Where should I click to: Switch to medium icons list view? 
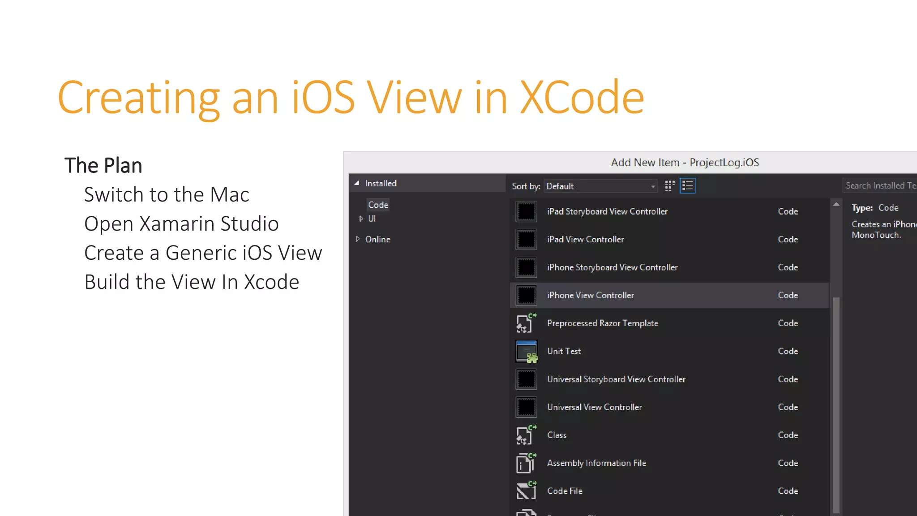pyautogui.click(x=687, y=186)
